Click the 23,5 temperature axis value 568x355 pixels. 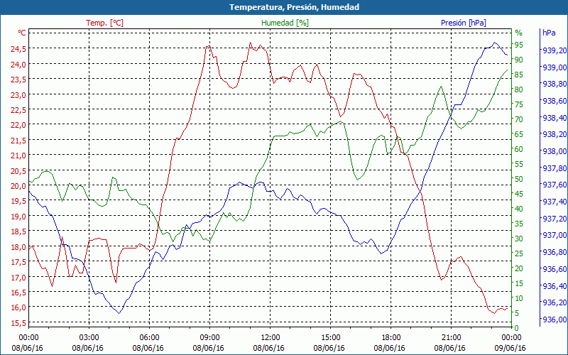(x=18, y=80)
